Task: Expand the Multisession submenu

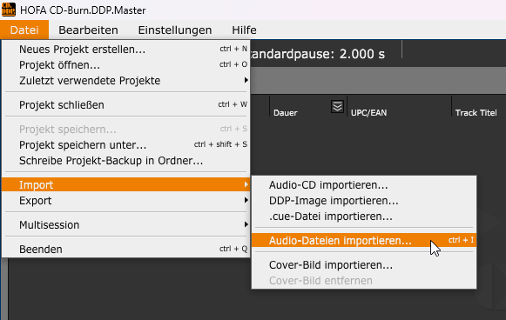Action: tap(126, 224)
